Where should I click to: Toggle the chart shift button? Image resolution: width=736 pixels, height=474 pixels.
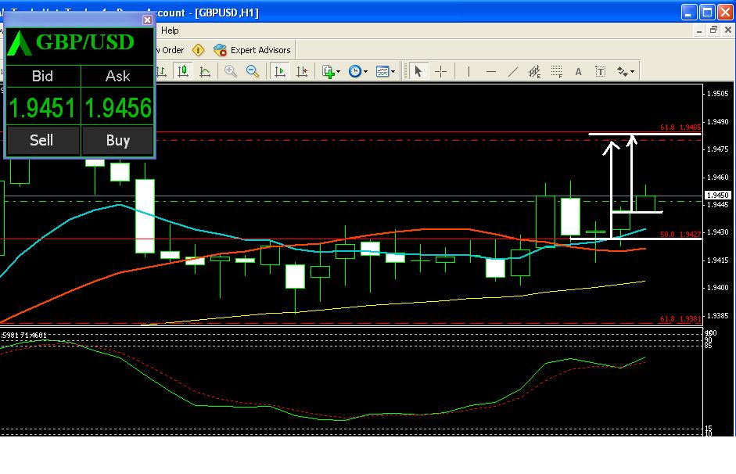click(x=302, y=71)
